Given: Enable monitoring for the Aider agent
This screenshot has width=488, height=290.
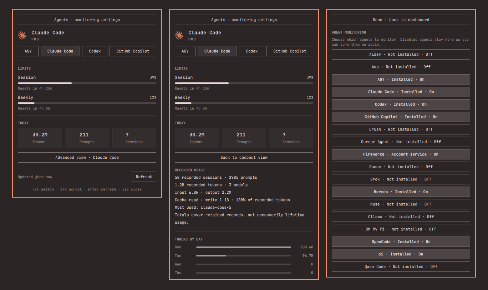Looking at the screenshot, I should coord(401,55).
